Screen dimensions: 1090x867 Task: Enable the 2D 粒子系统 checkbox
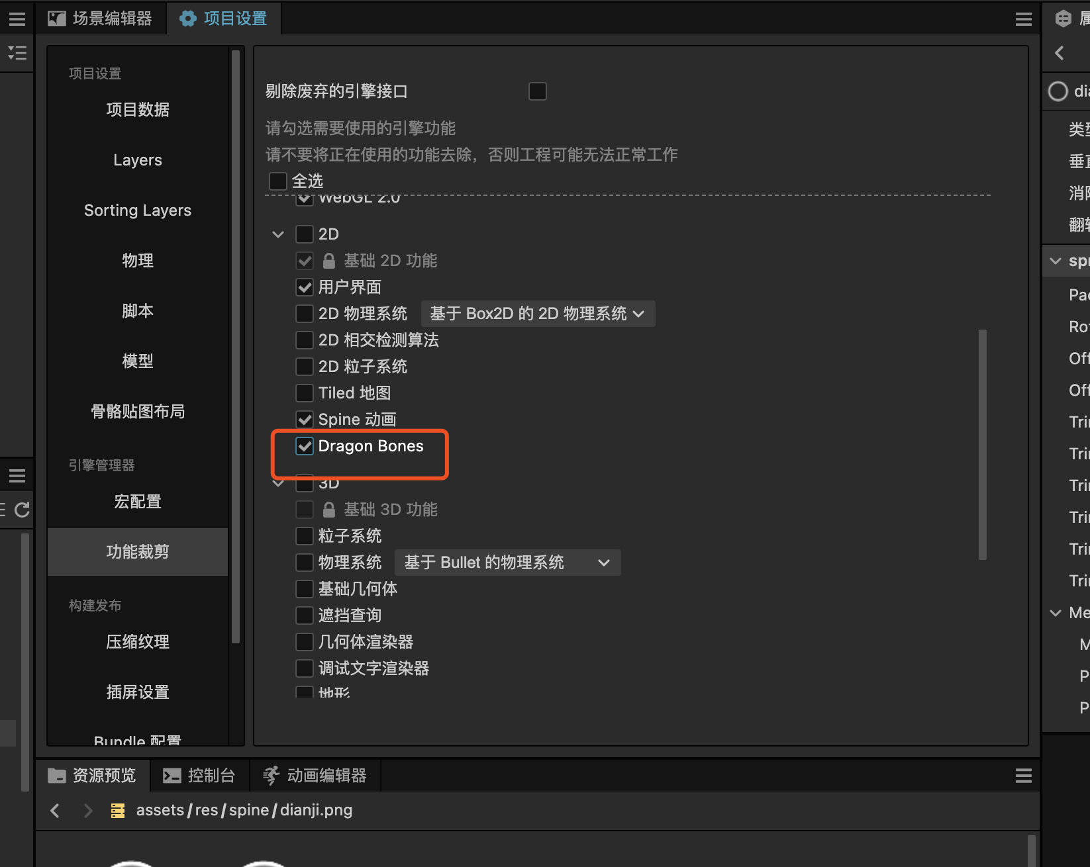tap(305, 367)
